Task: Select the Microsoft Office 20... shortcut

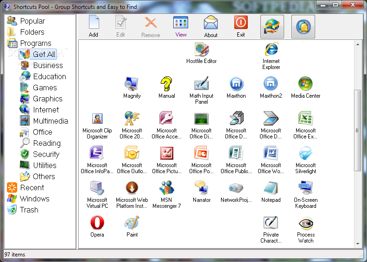Action: point(132,126)
